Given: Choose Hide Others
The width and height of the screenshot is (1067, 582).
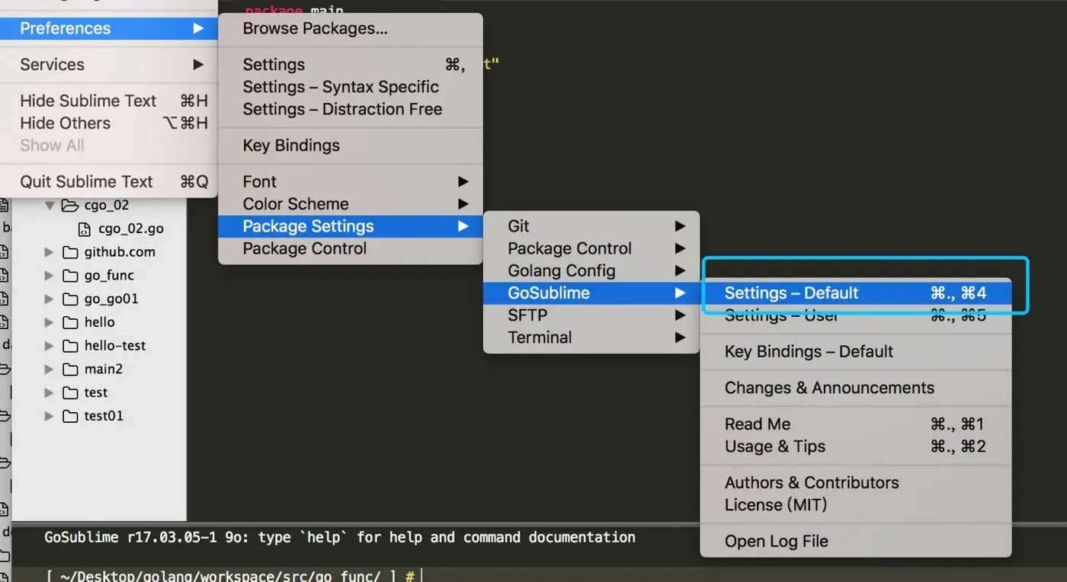Looking at the screenshot, I should tap(109, 123).
